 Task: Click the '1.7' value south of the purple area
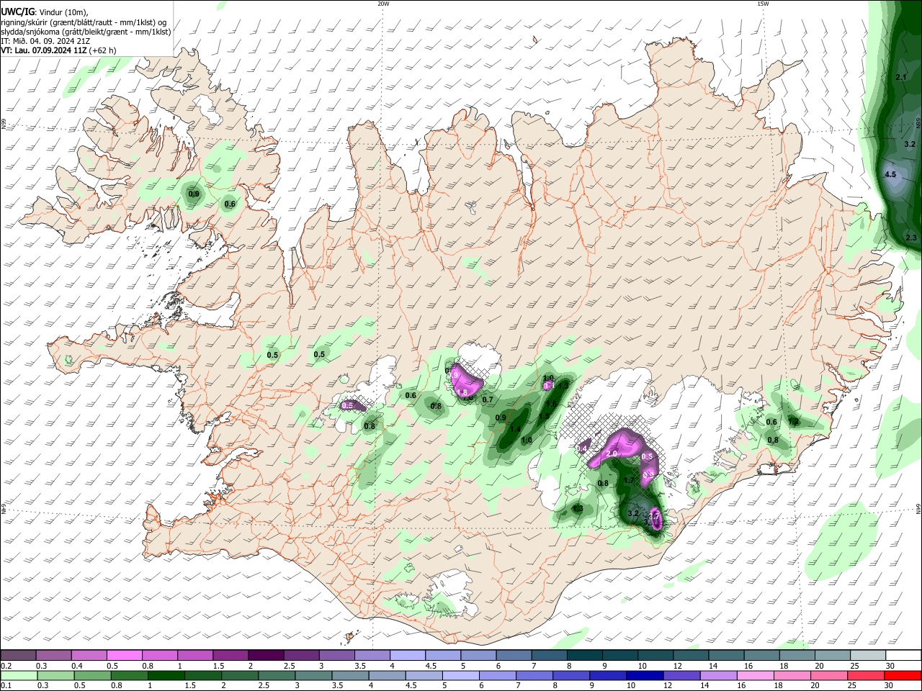pos(629,481)
